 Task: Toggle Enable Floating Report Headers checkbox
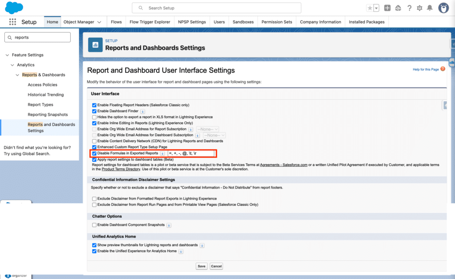point(94,105)
